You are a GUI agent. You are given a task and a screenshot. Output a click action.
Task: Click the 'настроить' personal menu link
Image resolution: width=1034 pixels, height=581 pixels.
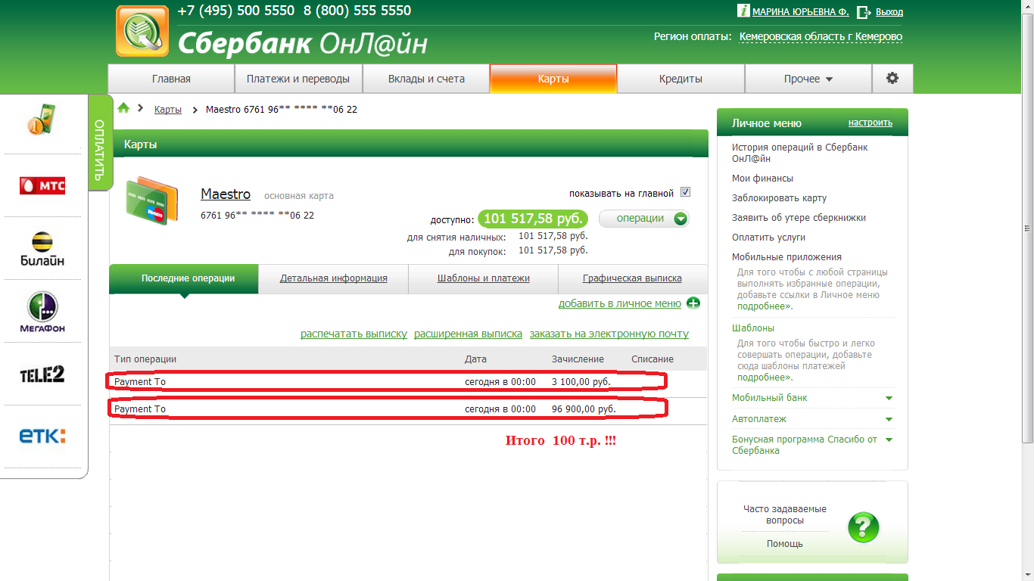click(870, 123)
